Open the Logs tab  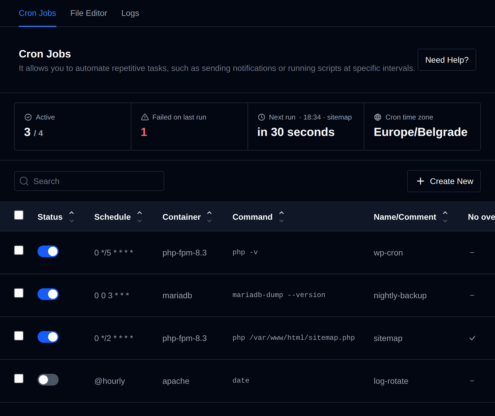coord(130,13)
